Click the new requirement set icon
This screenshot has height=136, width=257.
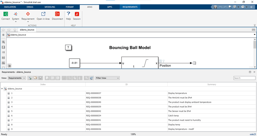30,78
